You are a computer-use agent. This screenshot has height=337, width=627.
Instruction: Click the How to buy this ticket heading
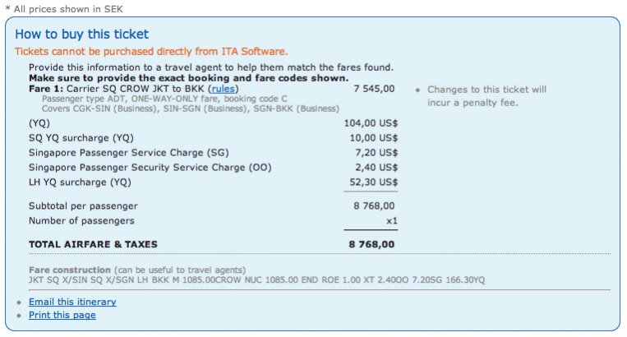82,35
